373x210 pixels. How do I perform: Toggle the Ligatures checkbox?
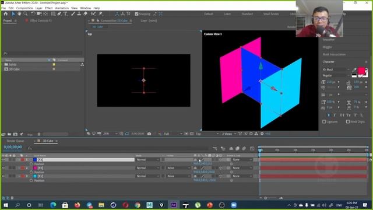point(324,122)
